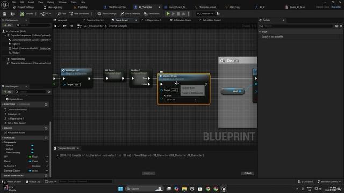Click the navigate back arrow in graph
The image size is (344, 193).
(x=64, y=26)
